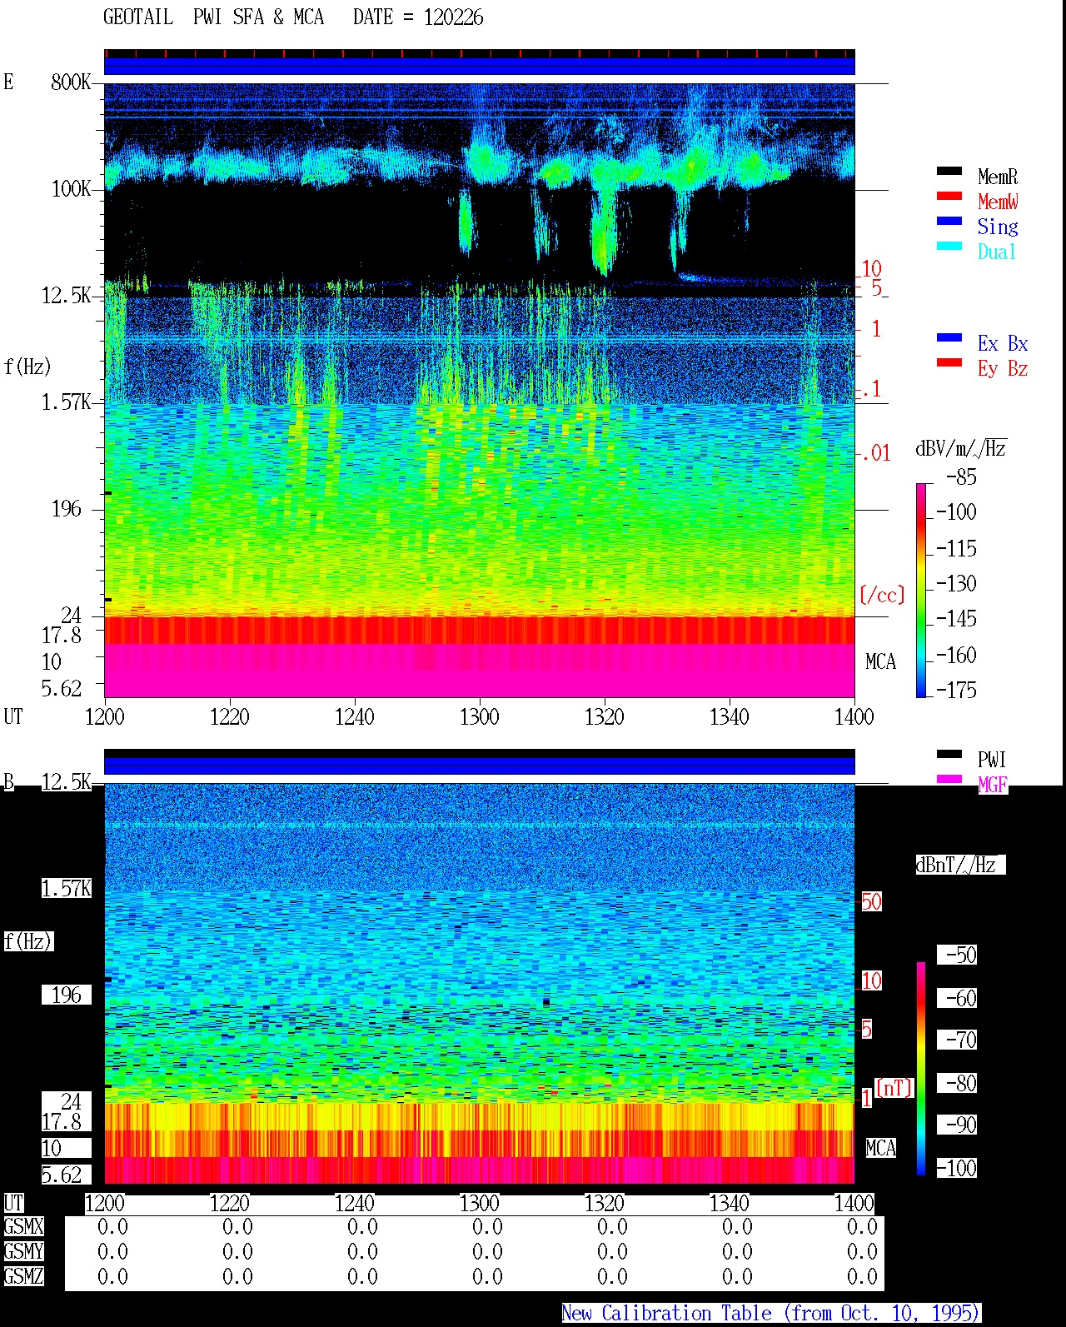The width and height of the screenshot is (1066, 1327).
Task: Click the E panel letter label
Action: click(x=8, y=82)
